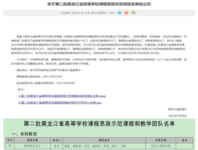Image resolution: width=198 pixels, height=150 pixels.
Task: Click the source text 黑龙江省教育厅 in header bar
Action: [x=99, y=13]
